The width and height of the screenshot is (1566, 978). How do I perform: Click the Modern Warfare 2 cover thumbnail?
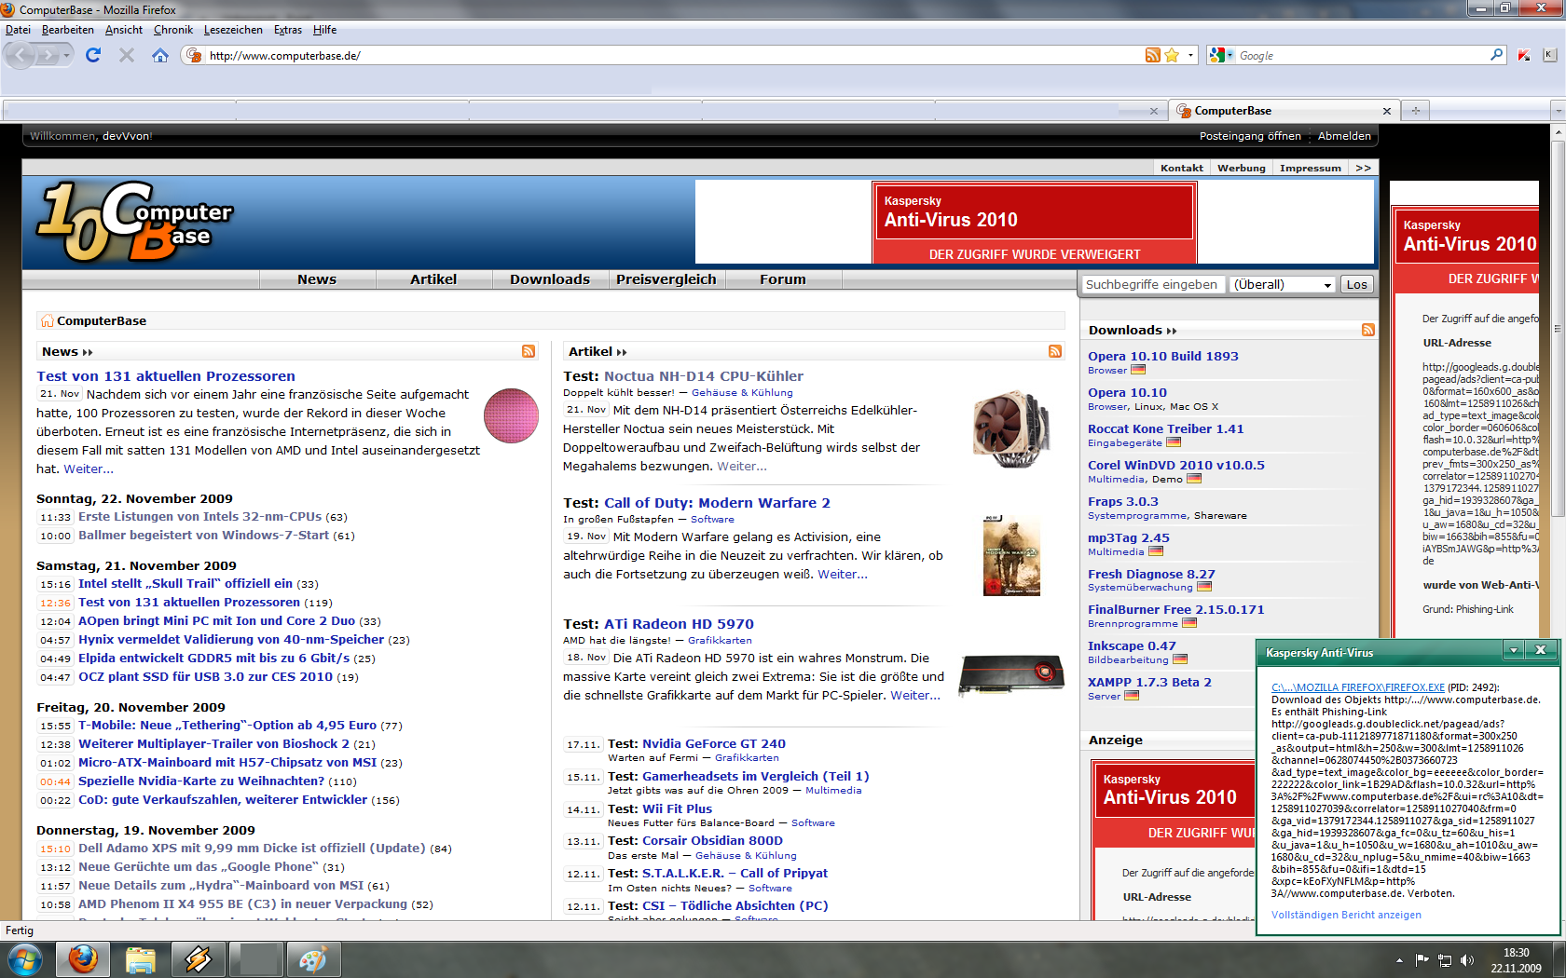(x=1011, y=556)
